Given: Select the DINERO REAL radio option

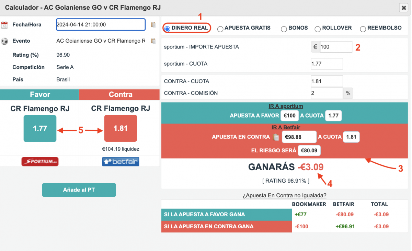Looking at the screenshot, I should coord(168,29).
